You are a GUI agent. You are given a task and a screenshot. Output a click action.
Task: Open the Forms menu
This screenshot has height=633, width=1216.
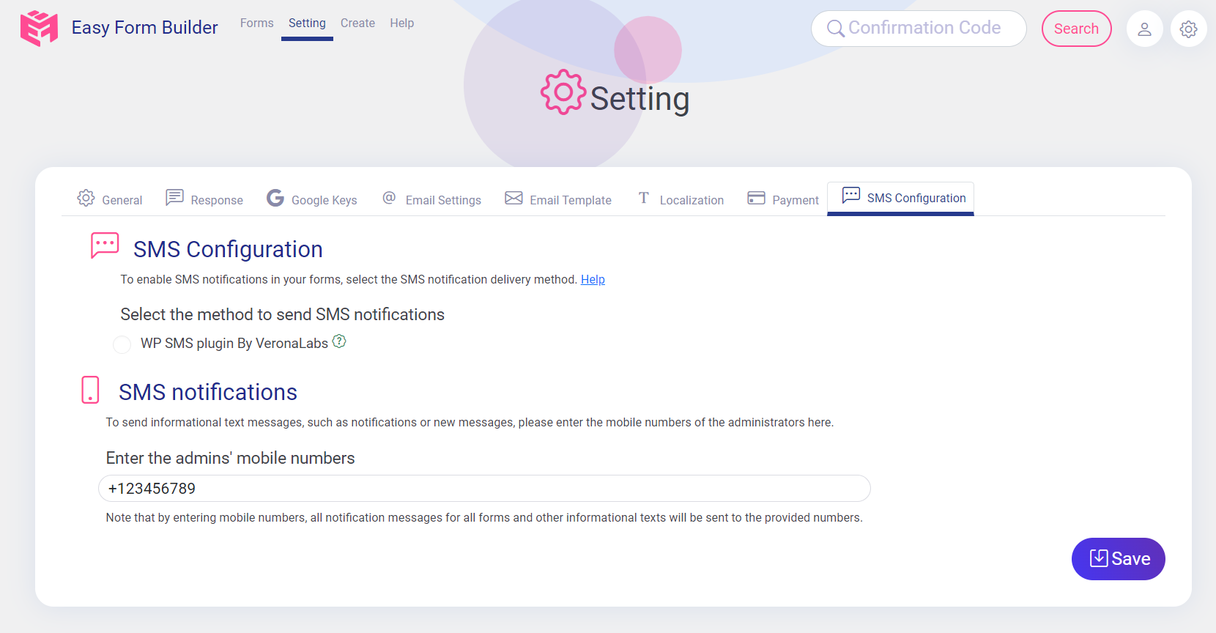point(256,23)
